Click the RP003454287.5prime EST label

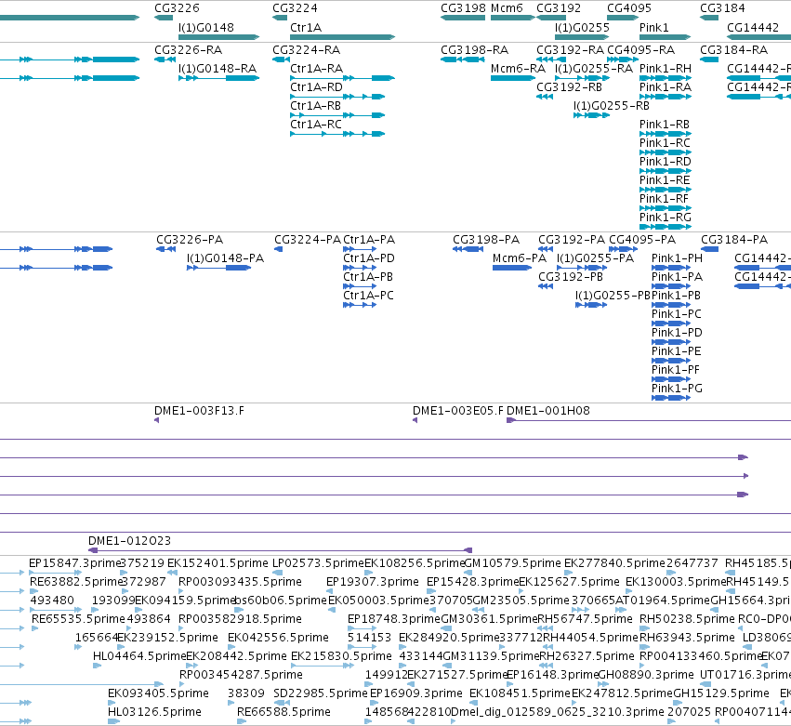pos(241,674)
